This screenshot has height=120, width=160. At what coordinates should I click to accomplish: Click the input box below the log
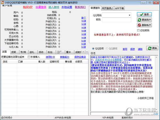click(122, 114)
